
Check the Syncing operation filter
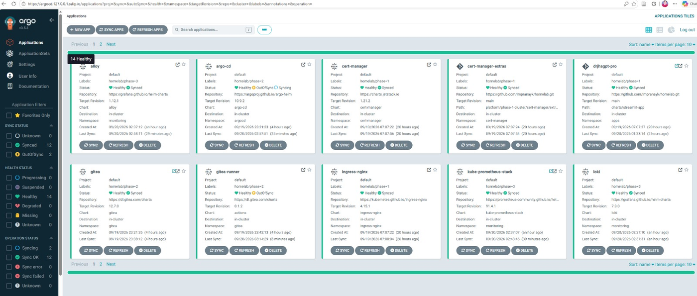9,248
